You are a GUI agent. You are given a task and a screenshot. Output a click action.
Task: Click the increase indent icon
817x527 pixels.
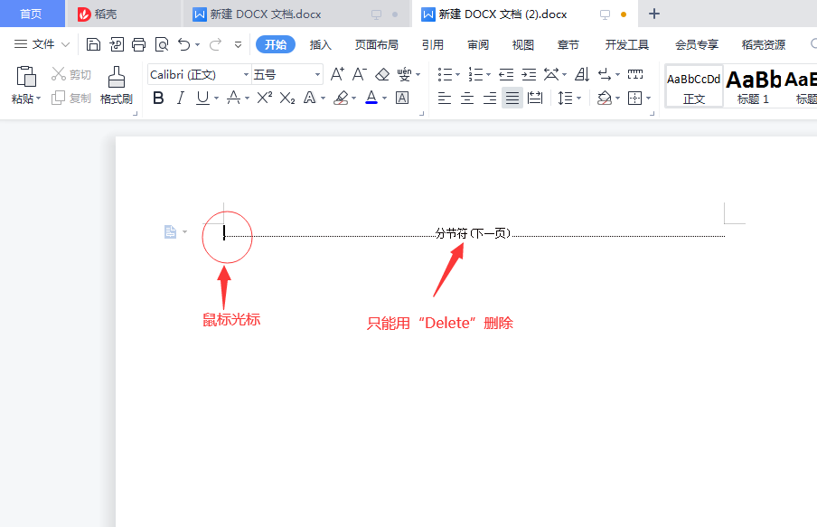(529, 74)
